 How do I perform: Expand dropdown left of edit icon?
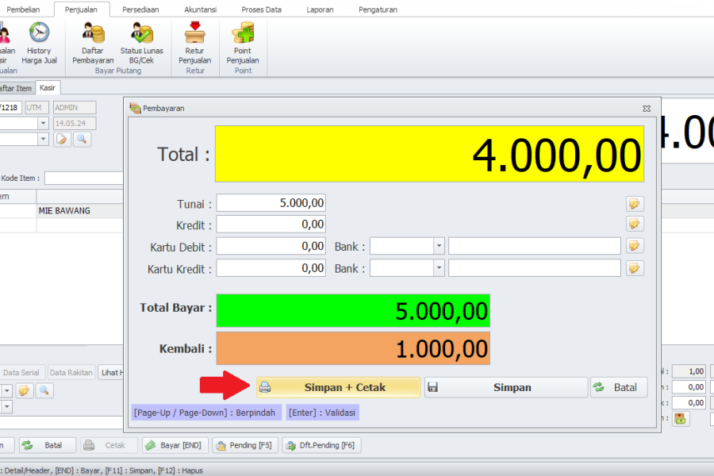pyautogui.click(x=43, y=139)
